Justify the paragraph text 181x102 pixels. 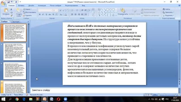pyautogui.click(x=82, y=14)
